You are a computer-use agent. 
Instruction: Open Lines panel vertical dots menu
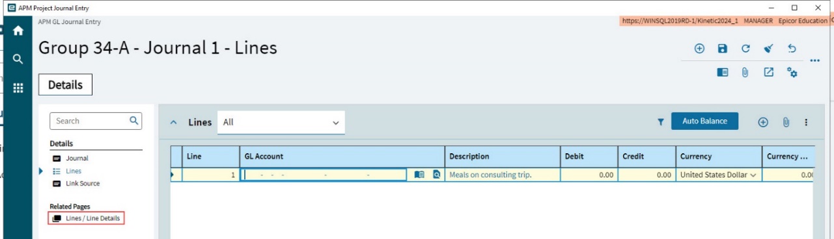click(x=806, y=122)
